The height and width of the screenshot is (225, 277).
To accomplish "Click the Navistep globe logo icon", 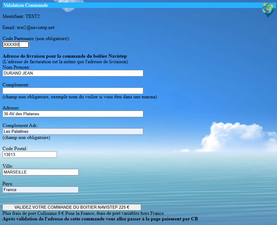I will (268, 10).
